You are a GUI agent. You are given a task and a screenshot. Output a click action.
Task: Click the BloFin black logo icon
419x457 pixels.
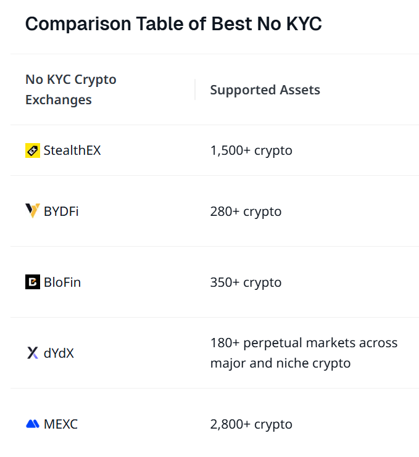click(33, 282)
